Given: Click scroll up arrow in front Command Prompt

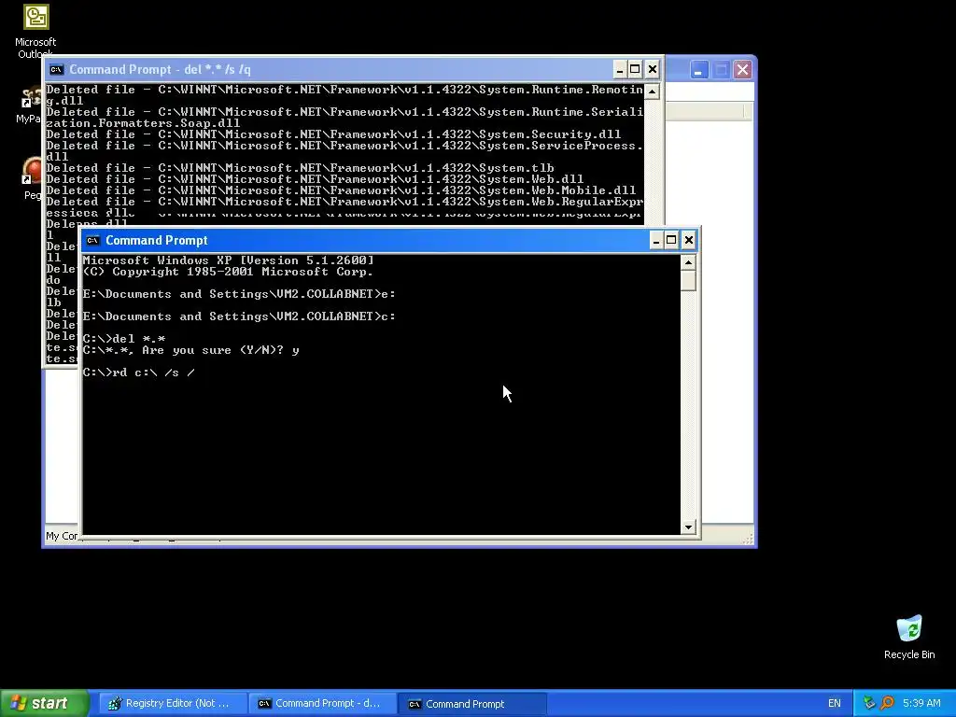Looking at the screenshot, I should point(688,262).
